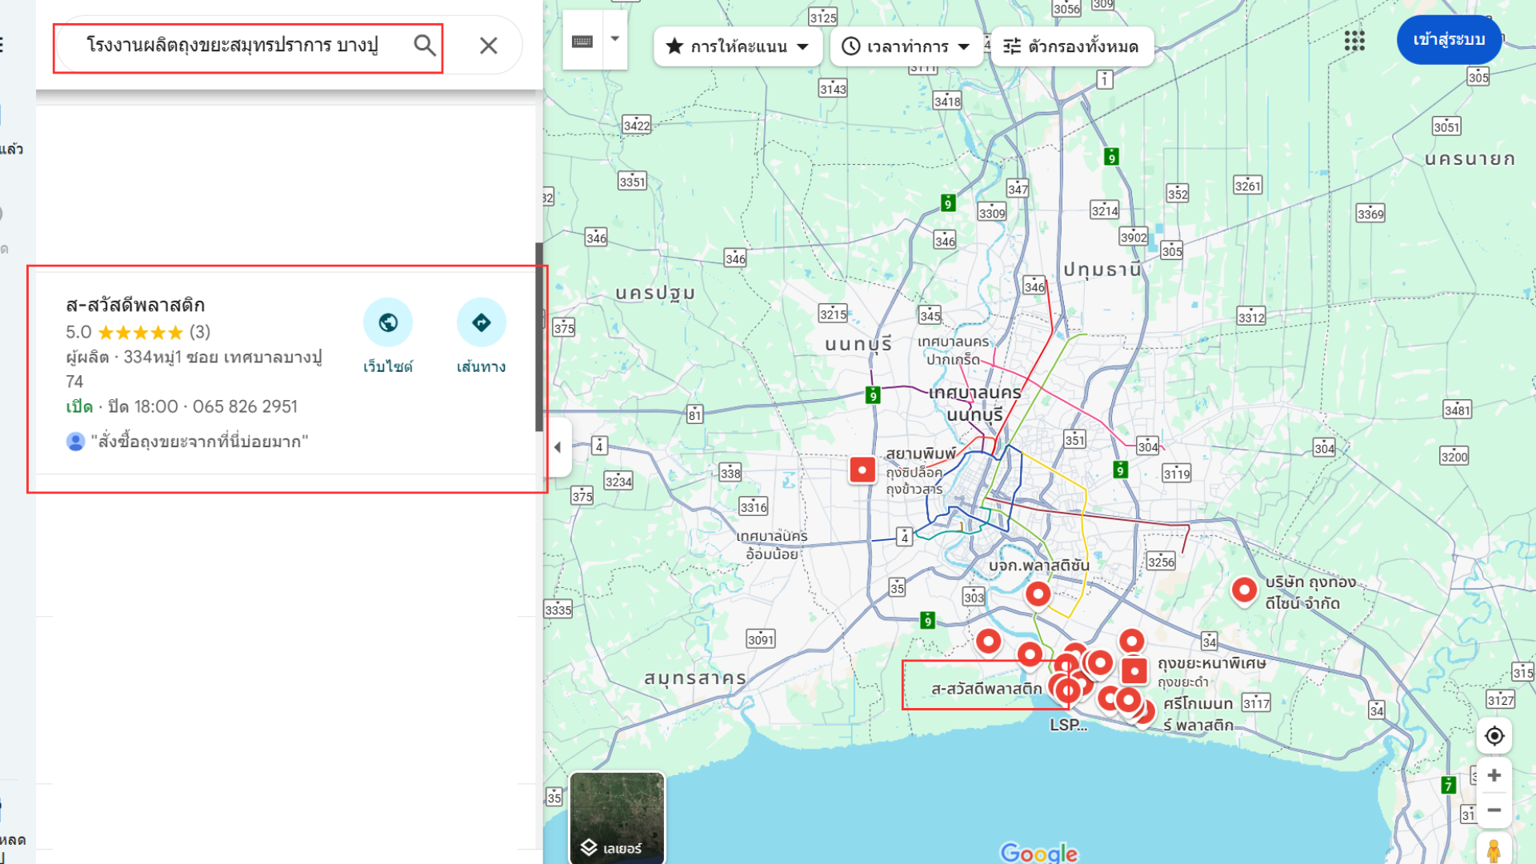Image resolution: width=1536 pixels, height=864 pixels.
Task: Open ตัวกรองทั้งหมด all filters
Action: point(1071,46)
